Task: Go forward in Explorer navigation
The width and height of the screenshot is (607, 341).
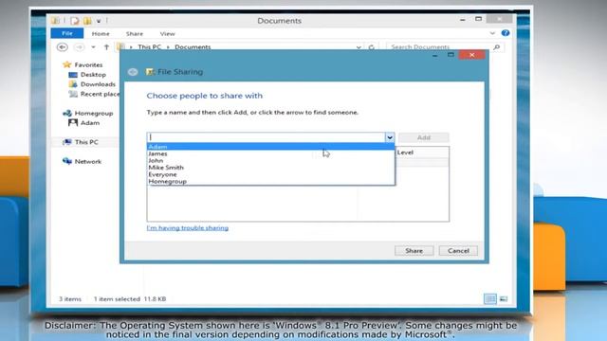Action: pyautogui.click(x=79, y=47)
